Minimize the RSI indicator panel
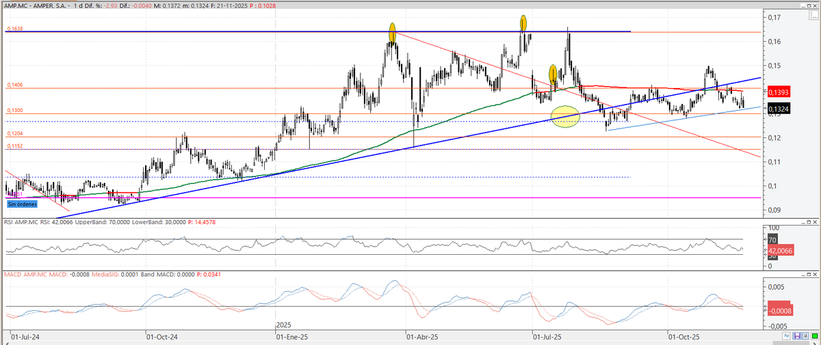The width and height of the screenshot is (821, 345). coord(803,223)
